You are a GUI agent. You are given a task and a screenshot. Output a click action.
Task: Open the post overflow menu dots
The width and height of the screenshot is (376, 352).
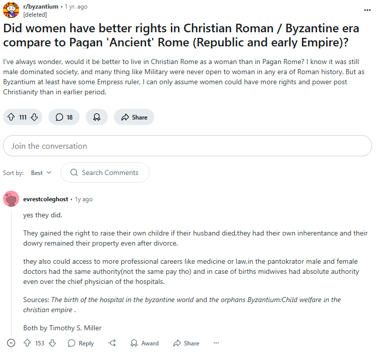coord(367,10)
